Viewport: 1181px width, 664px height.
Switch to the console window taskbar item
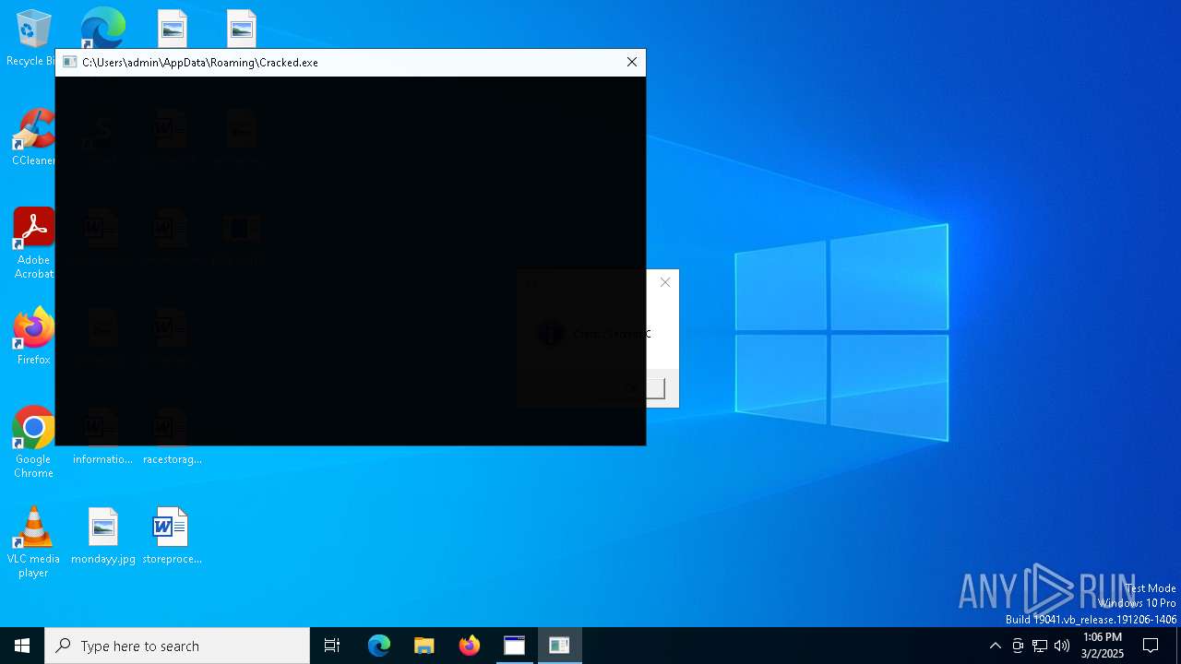(514, 646)
